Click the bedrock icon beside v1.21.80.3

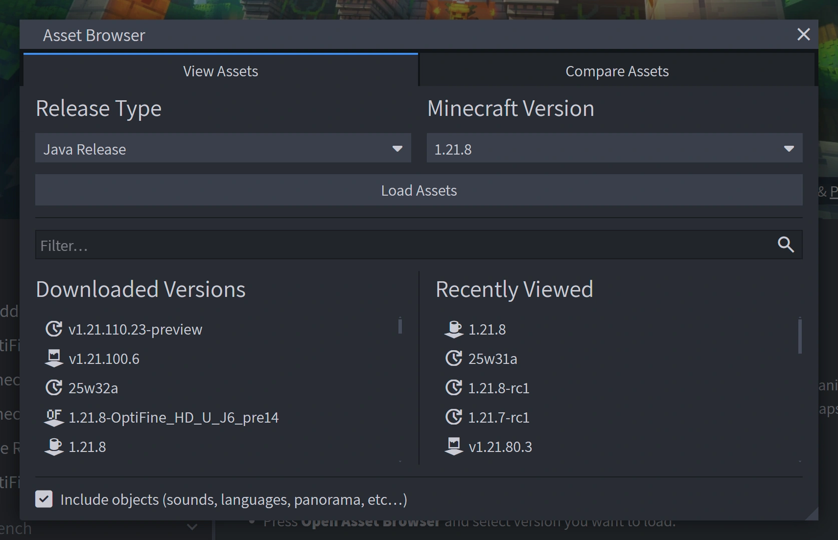(x=454, y=446)
